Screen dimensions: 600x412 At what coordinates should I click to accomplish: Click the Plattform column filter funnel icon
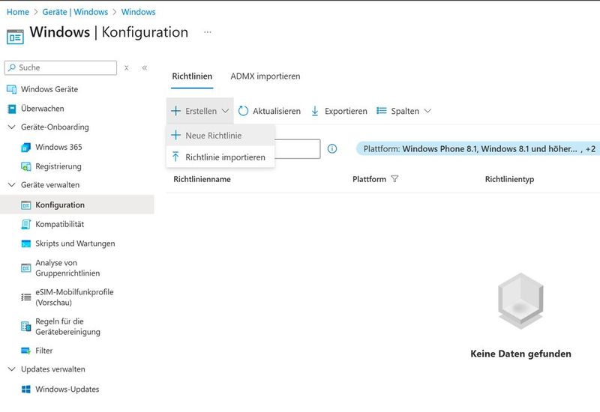(394, 179)
